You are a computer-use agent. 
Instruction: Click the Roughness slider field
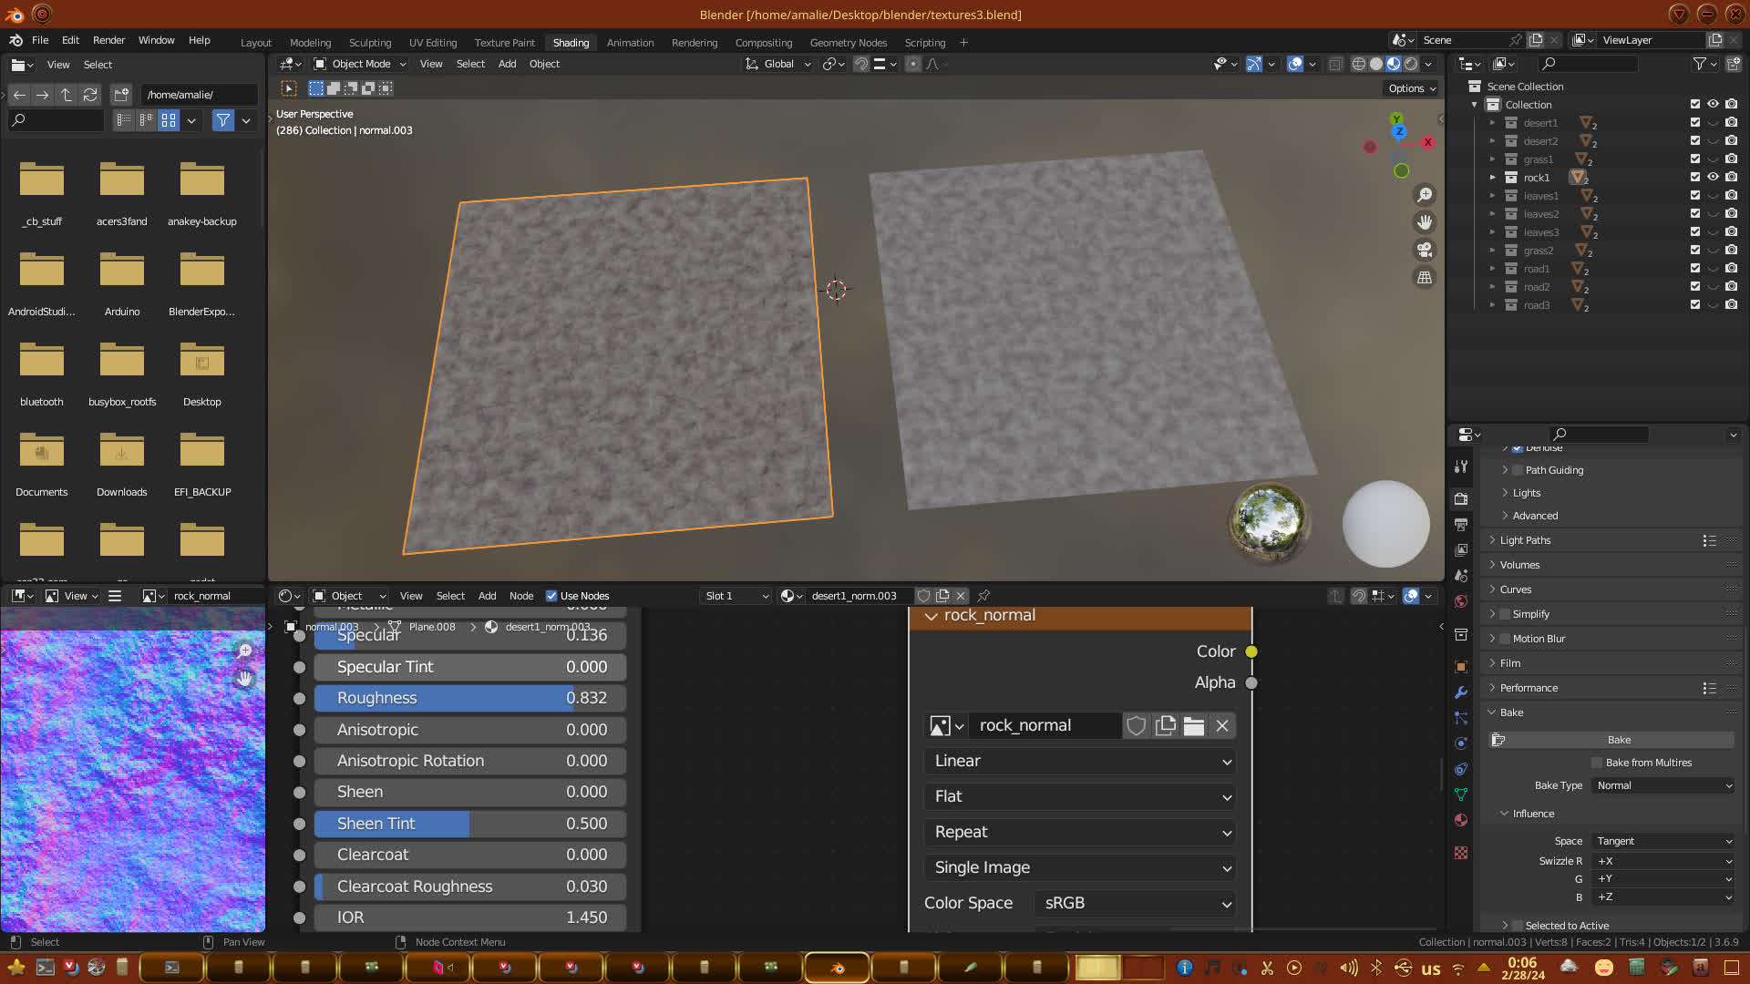[469, 698]
